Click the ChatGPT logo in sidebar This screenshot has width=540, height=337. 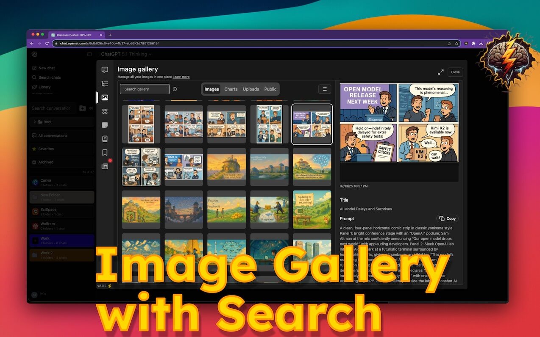34,54
